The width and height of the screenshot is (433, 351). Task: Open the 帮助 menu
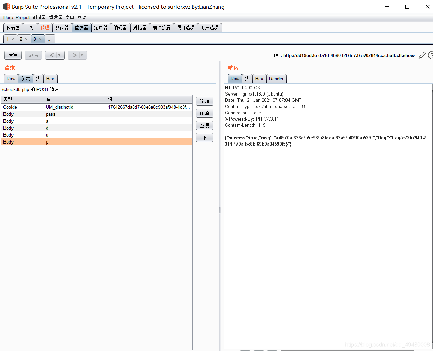[82, 17]
